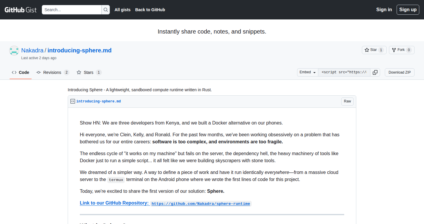
Task: Open the GitHub Gist logo home link
Action: (x=21, y=10)
